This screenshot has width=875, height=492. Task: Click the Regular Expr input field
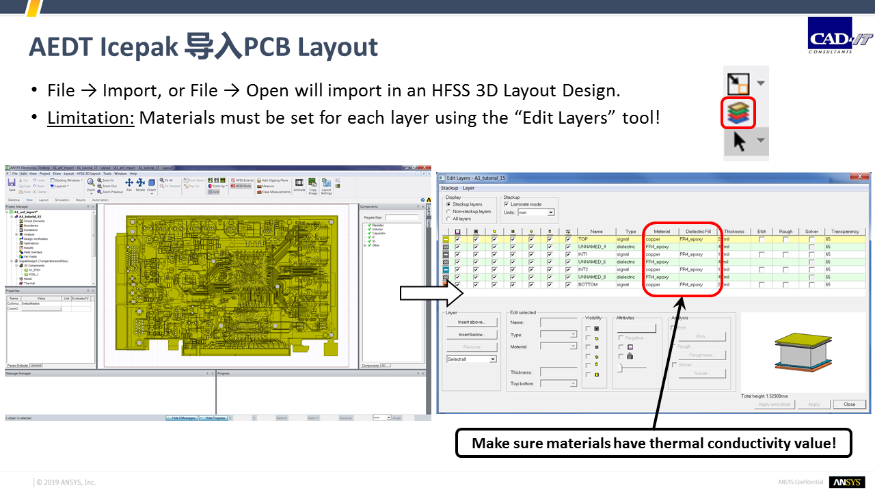click(402, 217)
